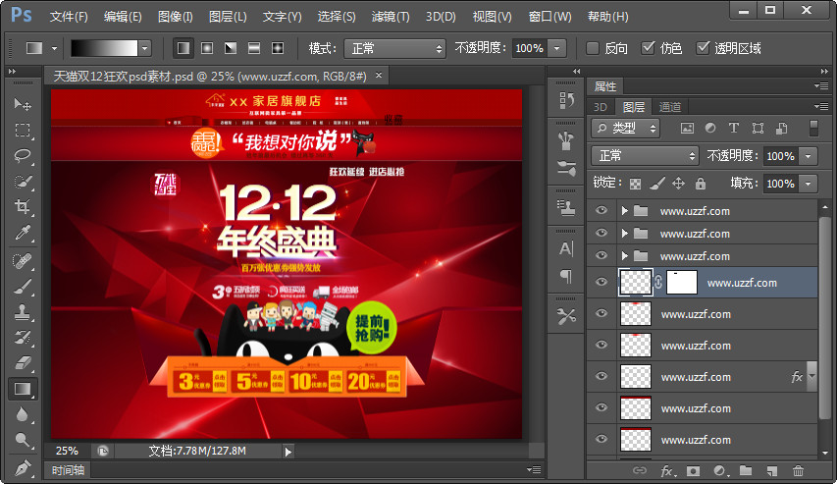The image size is (837, 484).
Task: Toggle the 透明区域 (Transparency) checkbox
Action: click(x=703, y=48)
